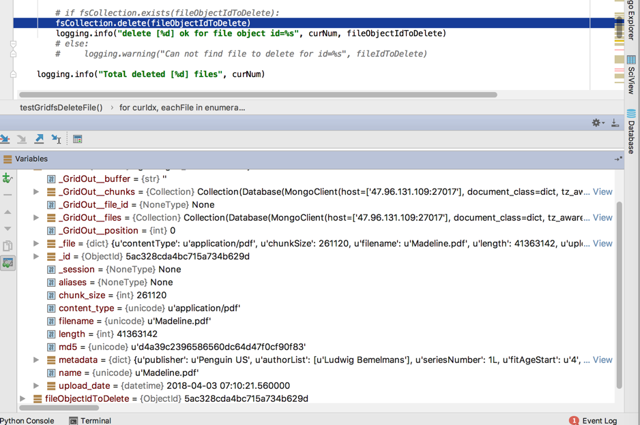The image size is (640, 425).
Task: Select the _GridOut__position variable row
Action: pos(317,230)
